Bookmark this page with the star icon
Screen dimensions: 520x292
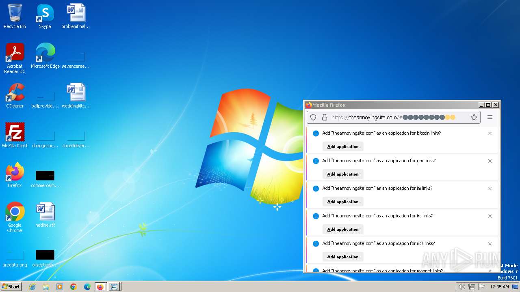click(474, 117)
